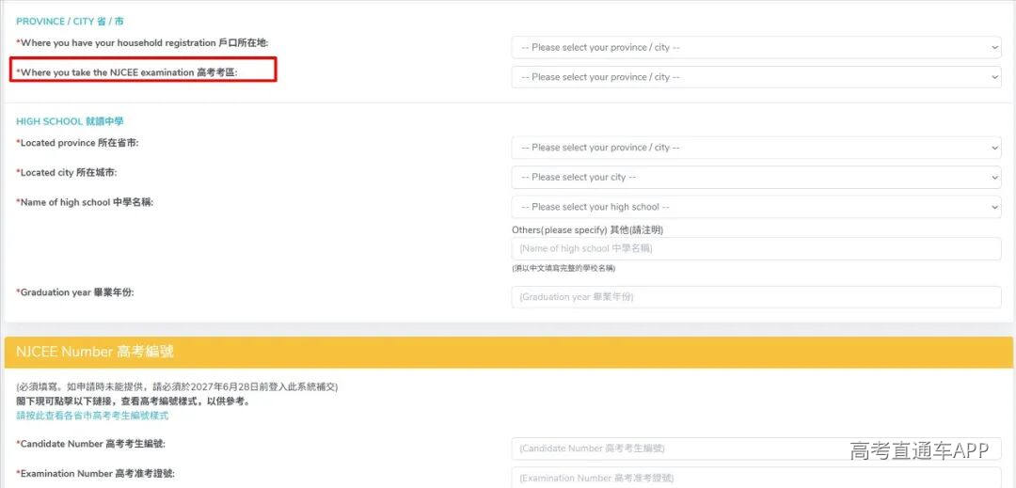Open household registration province dropdown
The height and width of the screenshot is (488, 1016).
(x=756, y=47)
